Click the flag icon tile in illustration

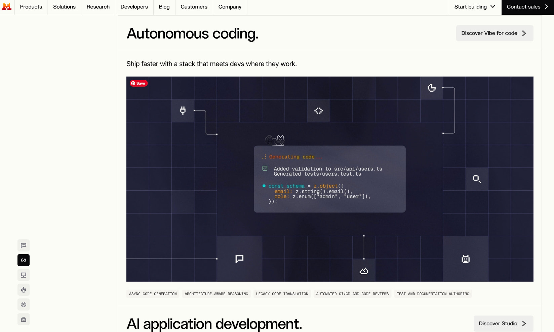(x=239, y=259)
